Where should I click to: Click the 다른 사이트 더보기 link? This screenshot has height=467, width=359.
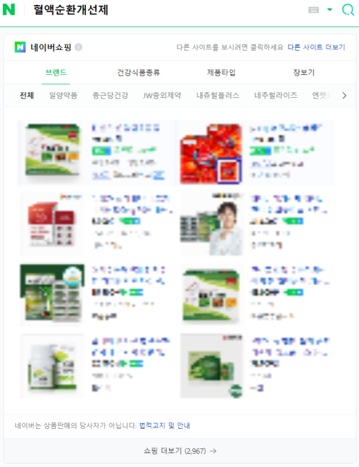point(316,47)
